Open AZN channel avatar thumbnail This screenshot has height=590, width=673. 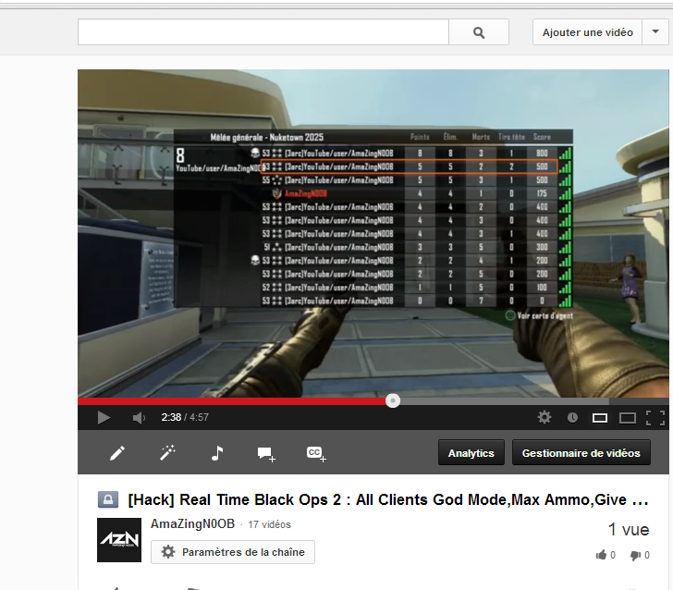119,540
